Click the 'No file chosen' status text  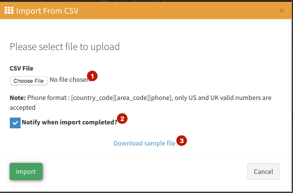70,80
